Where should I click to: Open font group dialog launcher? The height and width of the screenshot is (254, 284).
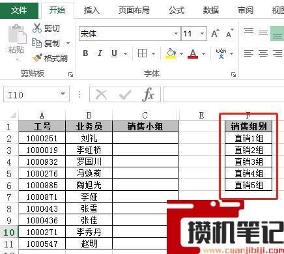[233, 75]
